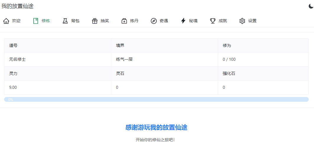
Task: Toggle dark mode with the moon icon
Action: [x=311, y=6]
